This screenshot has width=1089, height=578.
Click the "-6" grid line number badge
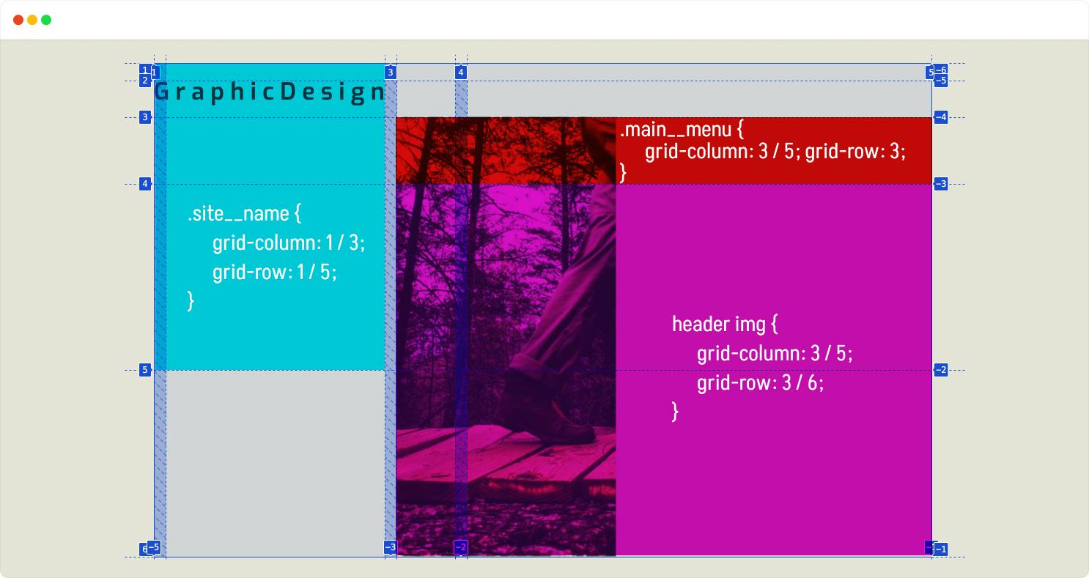pyautogui.click(x=940, y=70)
